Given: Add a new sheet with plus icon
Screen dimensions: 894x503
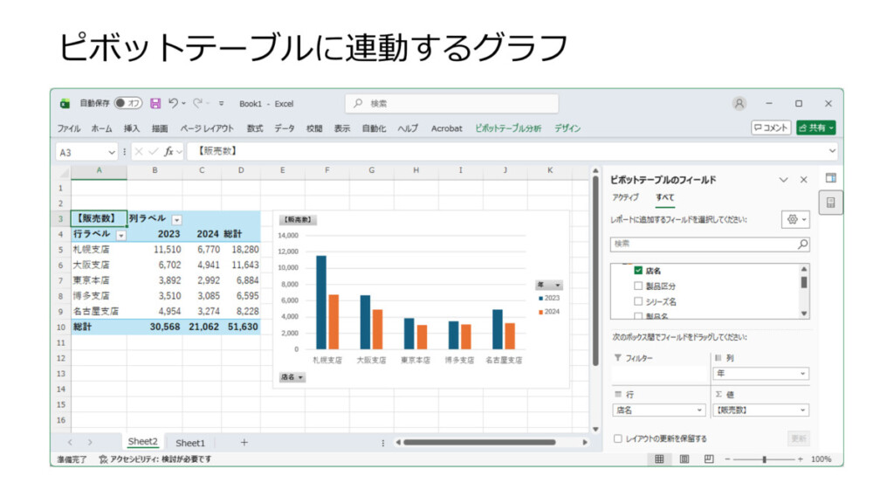Looking at the screenshot, I should (244, 443).
